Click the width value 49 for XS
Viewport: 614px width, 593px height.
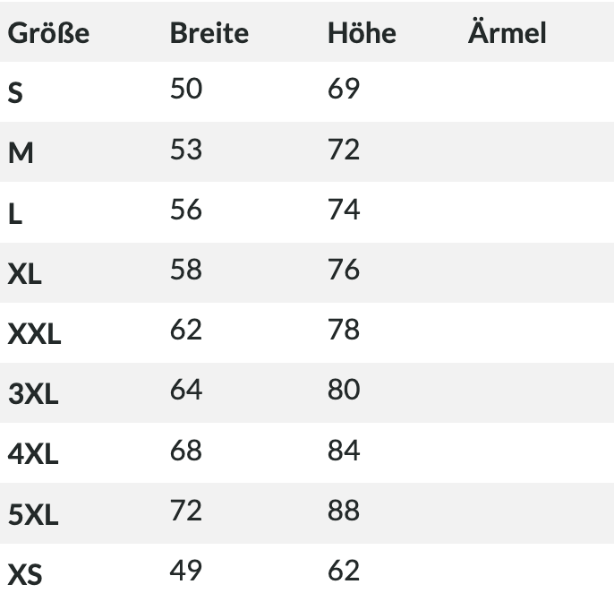(186, 571)
